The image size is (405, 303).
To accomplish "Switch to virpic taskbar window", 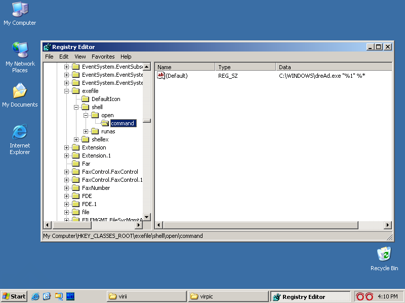I will [x=228, y=296].
